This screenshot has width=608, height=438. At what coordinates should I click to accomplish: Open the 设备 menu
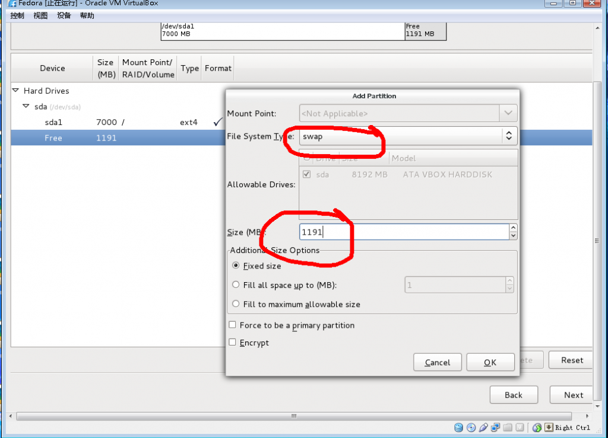click(x=63, y=15)
